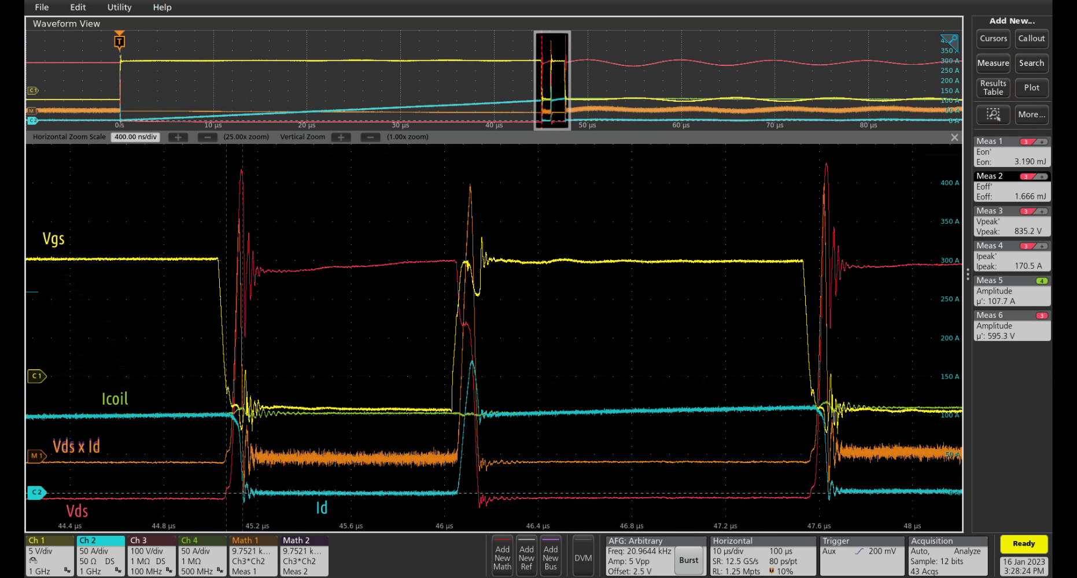This screenshot has height=578, width=1077.
Task: Toggle the Math 1 waveform badge
Action: [x=253, y=555]
